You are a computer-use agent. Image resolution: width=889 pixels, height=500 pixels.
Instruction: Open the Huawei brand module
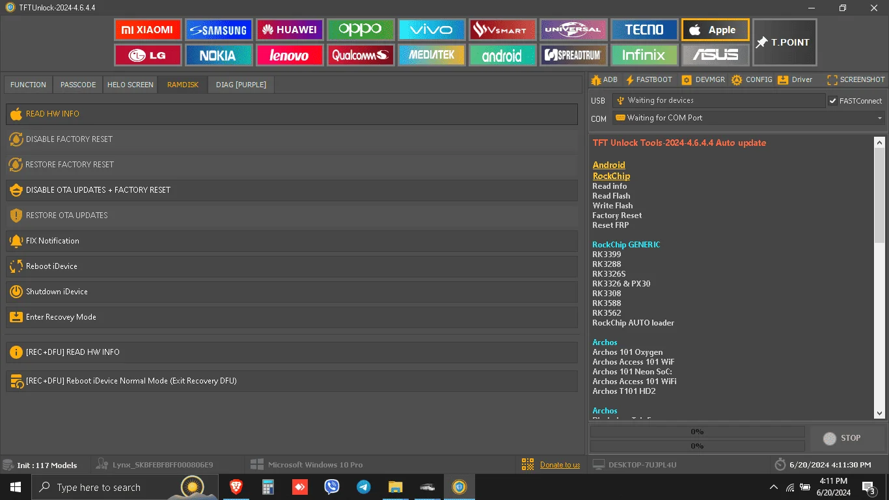click(290, 30)
